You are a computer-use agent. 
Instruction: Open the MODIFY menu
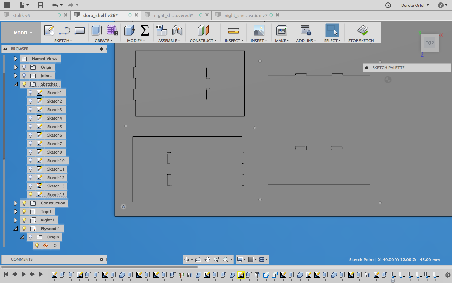pos(136,41)
